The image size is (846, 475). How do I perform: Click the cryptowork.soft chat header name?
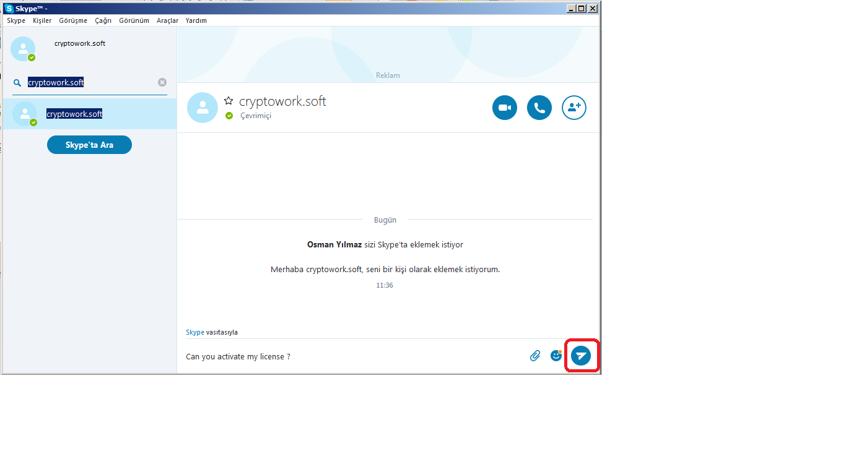pyautogui.click(x=282, y=101)
